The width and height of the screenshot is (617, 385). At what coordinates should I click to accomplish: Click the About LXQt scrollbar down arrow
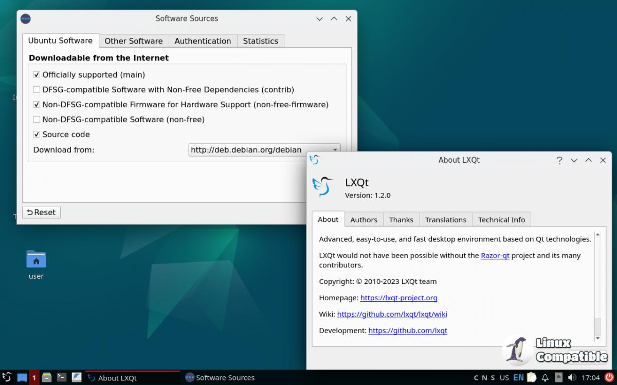pos(597,338)
